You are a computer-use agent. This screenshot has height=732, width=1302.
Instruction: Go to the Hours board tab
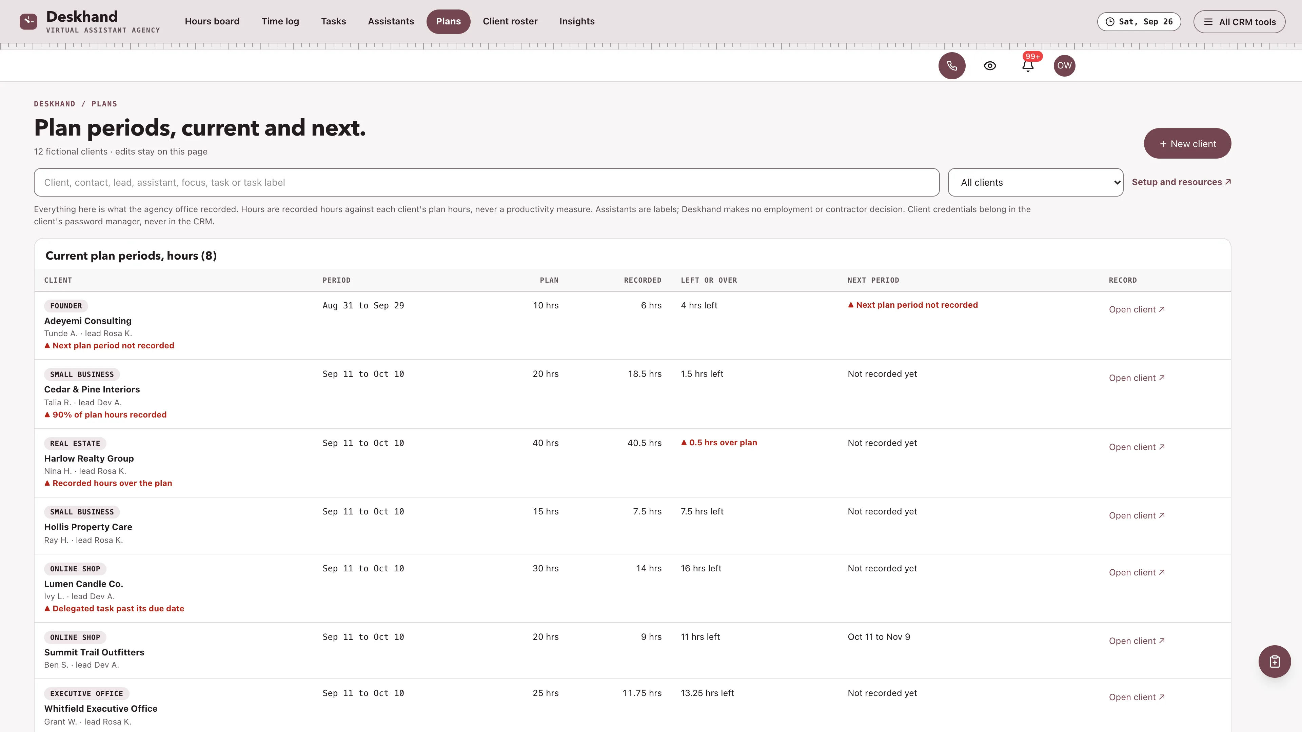pos(212,21)
